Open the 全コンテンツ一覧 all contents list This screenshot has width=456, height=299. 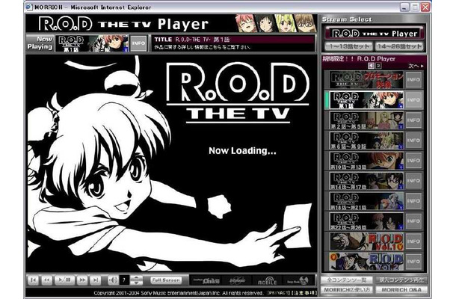pos(346,280)
